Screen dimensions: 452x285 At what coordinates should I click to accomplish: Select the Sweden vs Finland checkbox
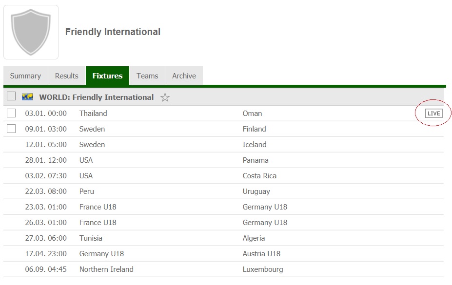[11, 129]
